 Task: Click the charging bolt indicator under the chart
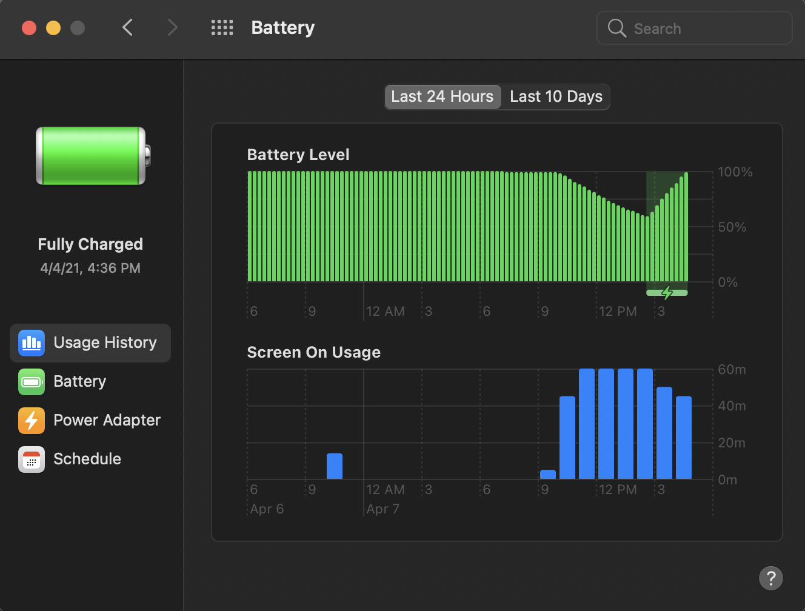point(667,293)
